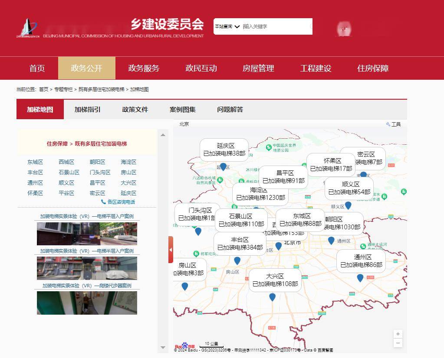Screen dimensions: 444x358
Task: Click the commission logo in the header
Action: [x=29, y=26]
